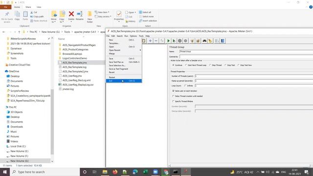
Task: Enable Delay Thread creation until needed checkbox
Action: point(173,96)
